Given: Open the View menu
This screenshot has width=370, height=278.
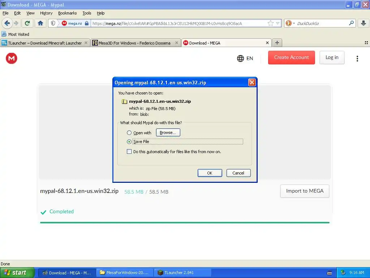Looking at the screenshot, I should [x=30, y=13].
